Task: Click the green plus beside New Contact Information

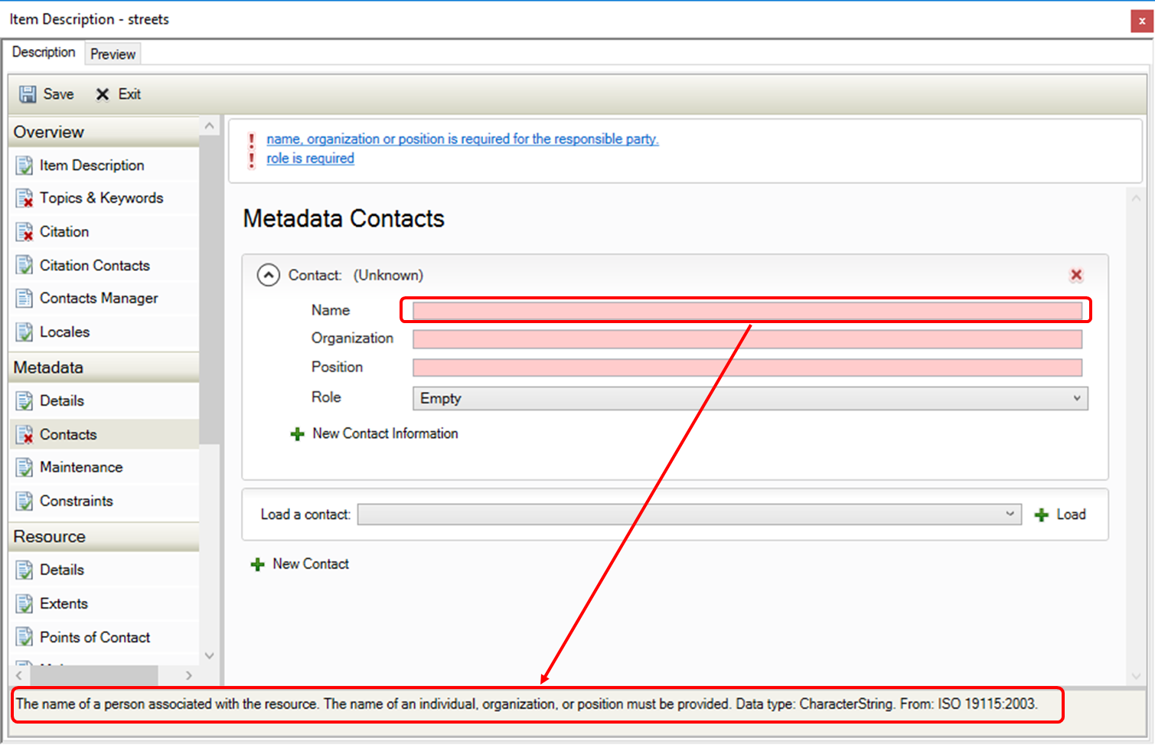Action: click(298, 434)
